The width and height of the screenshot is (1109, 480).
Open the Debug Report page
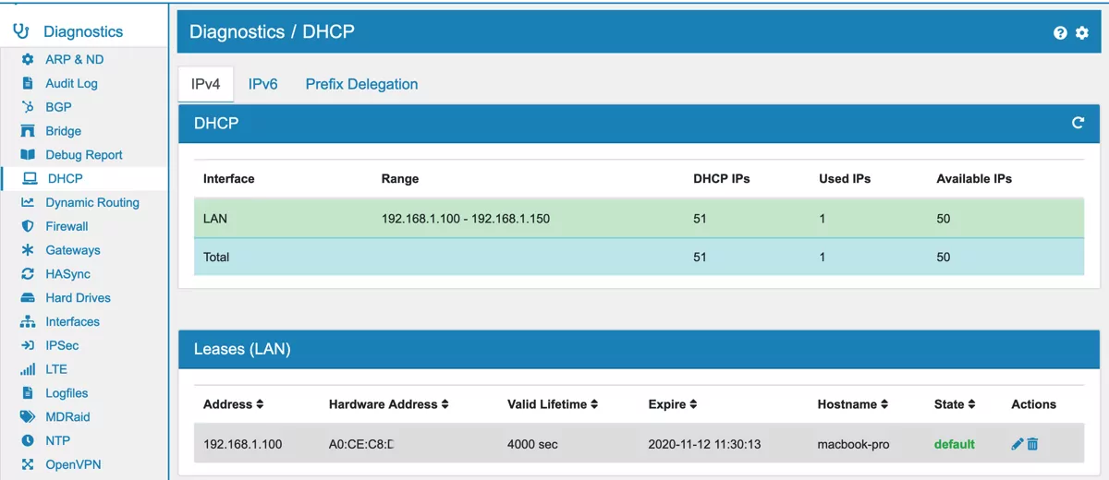click(x=84, y=155)
